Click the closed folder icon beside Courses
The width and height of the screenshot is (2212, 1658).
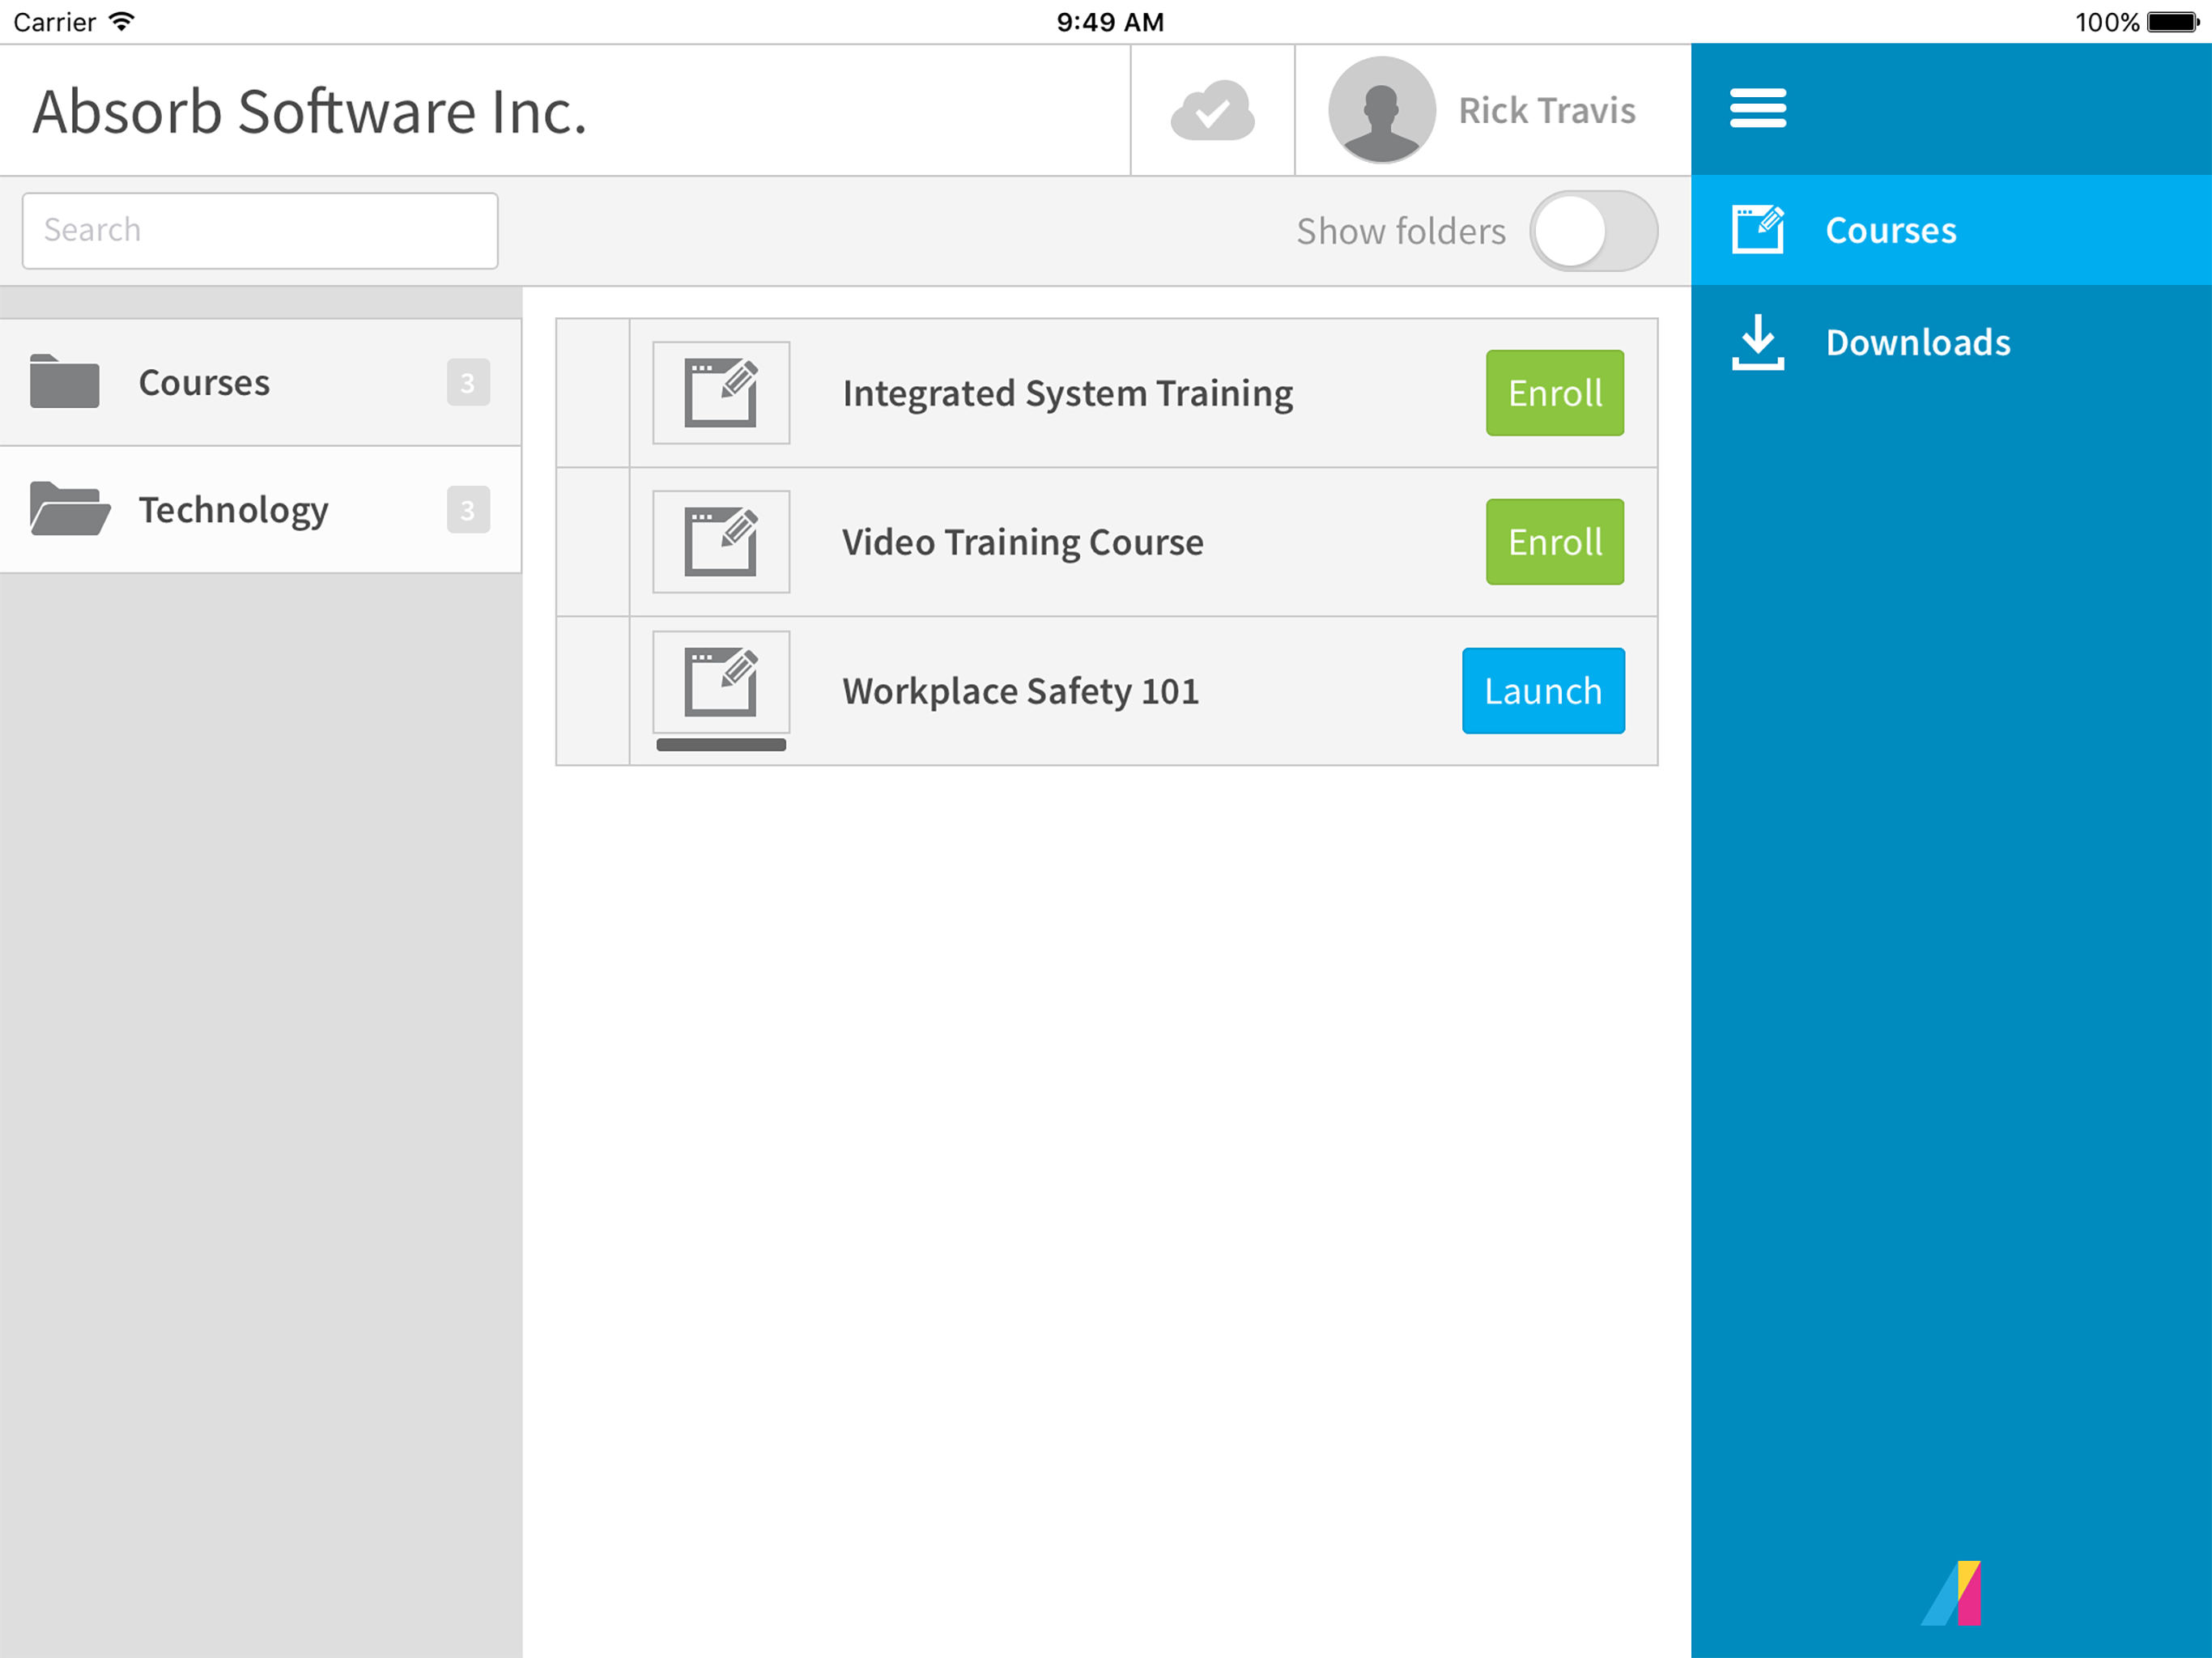[65, 381]
